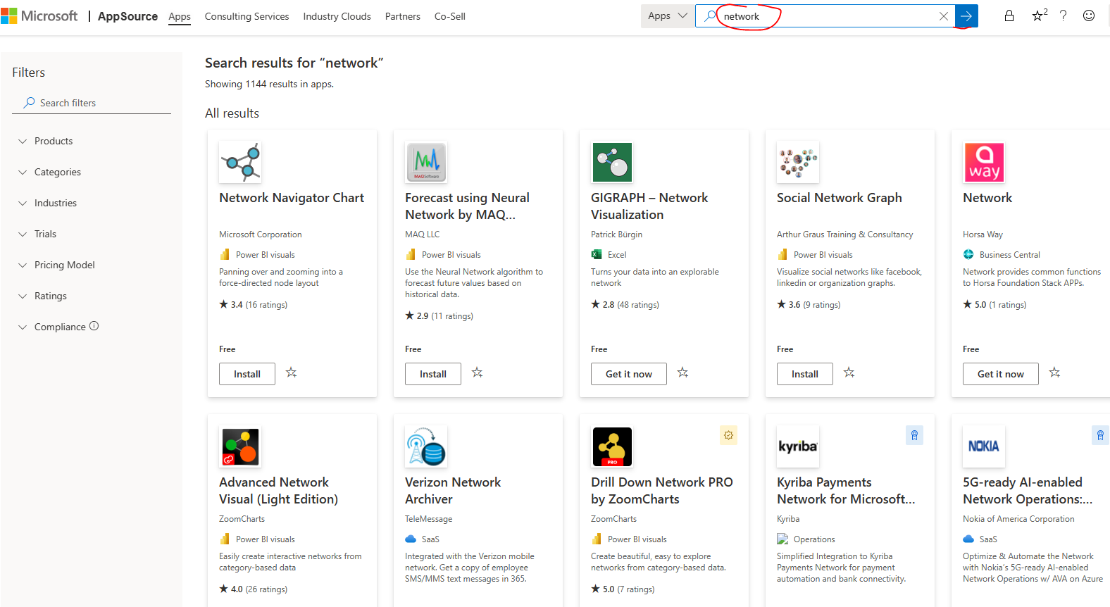Install Network Navigator Chart
The height and width of the screenshot is (607, 1110).
247,374
